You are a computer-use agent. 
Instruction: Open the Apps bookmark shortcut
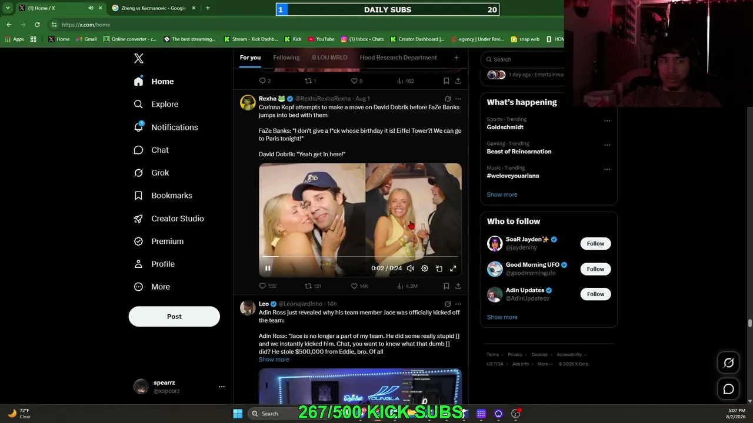[14, 39]
